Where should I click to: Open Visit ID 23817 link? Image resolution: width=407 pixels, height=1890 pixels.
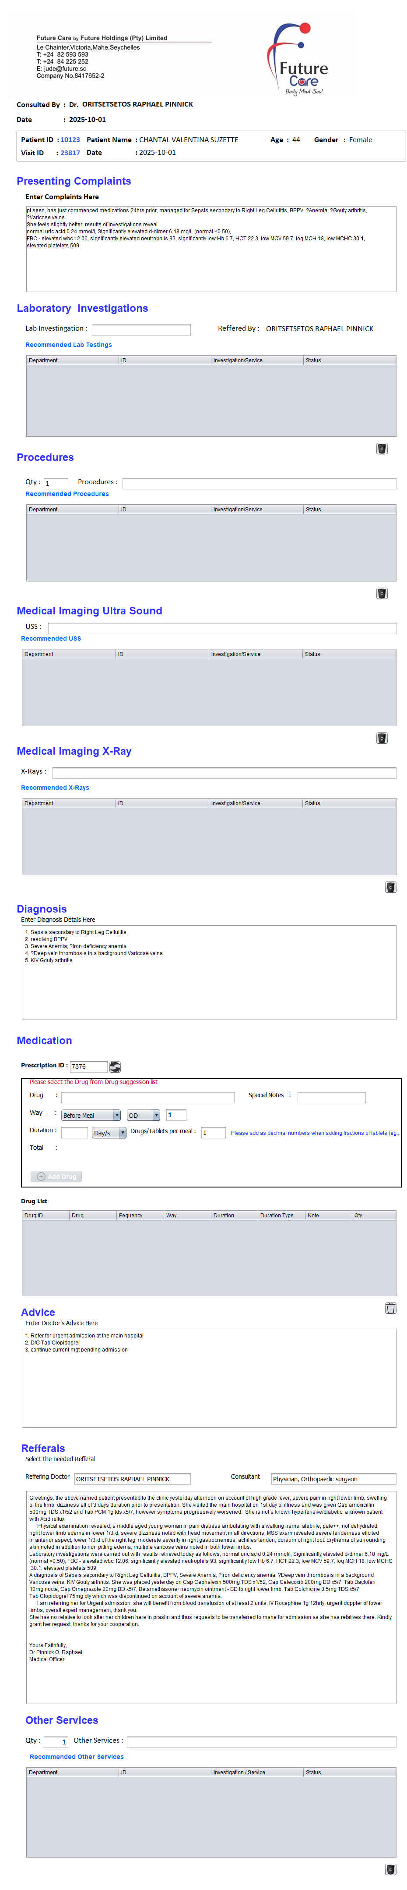point(70,153)
